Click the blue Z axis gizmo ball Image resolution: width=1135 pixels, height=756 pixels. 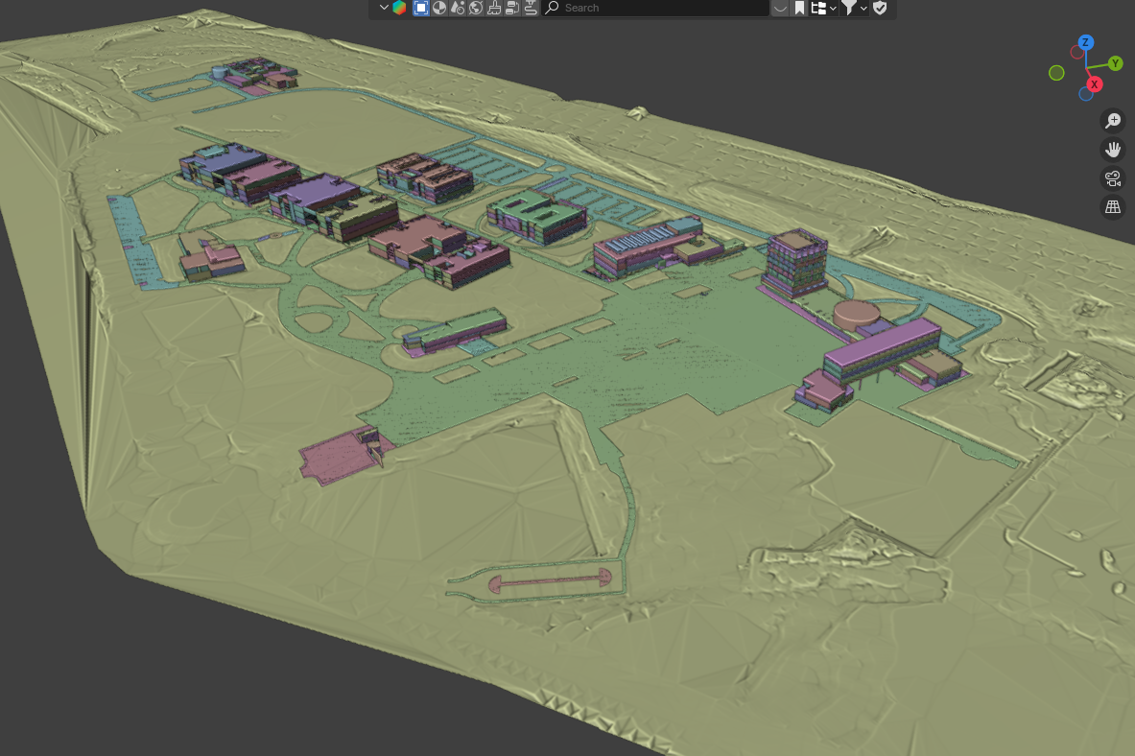pyautogui.click(x=1085, y=42)
